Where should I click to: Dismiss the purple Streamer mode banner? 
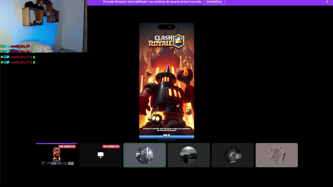pos(327,2)
